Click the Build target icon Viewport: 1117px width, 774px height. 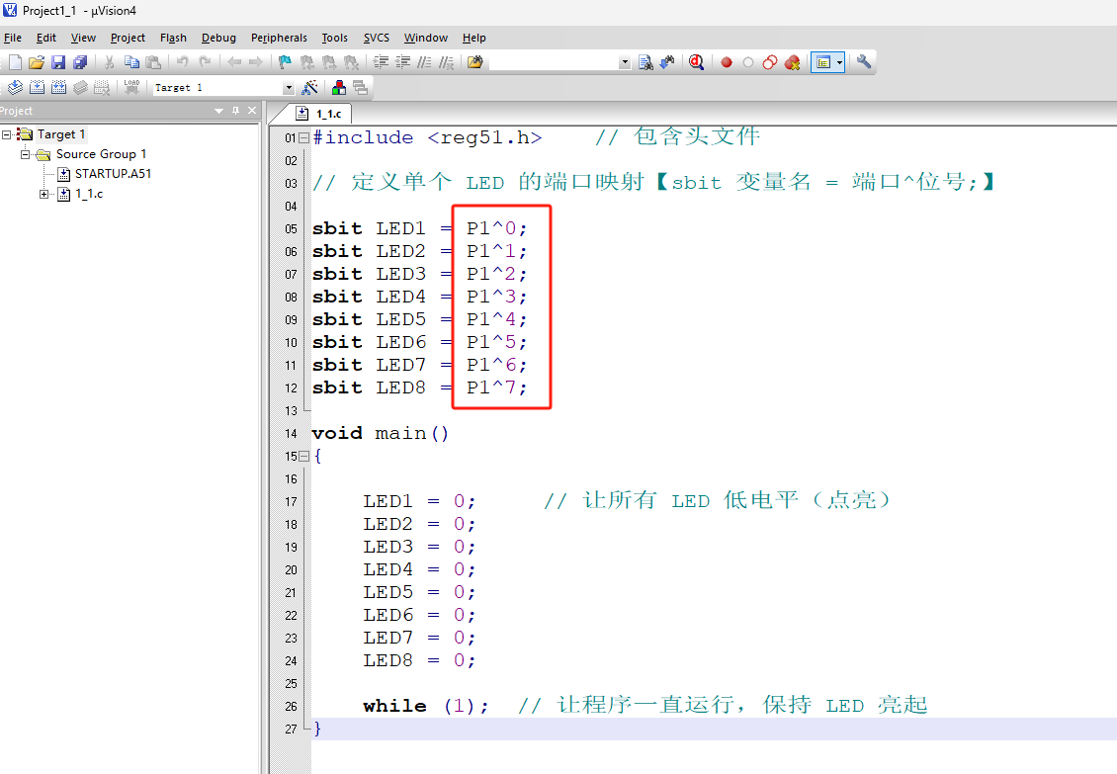37,88
